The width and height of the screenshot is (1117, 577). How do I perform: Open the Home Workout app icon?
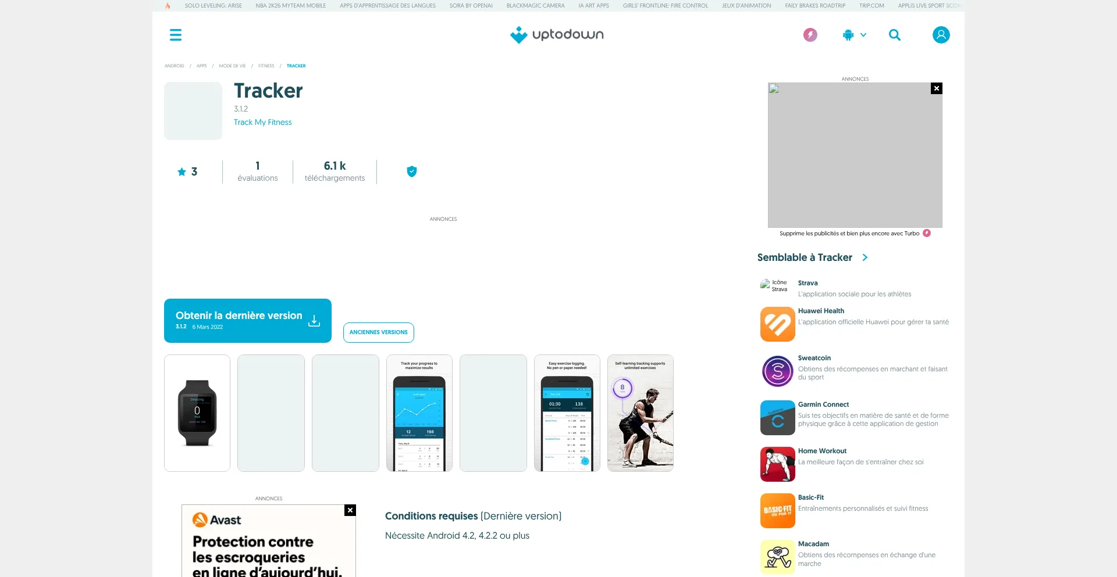coord(777,464)
